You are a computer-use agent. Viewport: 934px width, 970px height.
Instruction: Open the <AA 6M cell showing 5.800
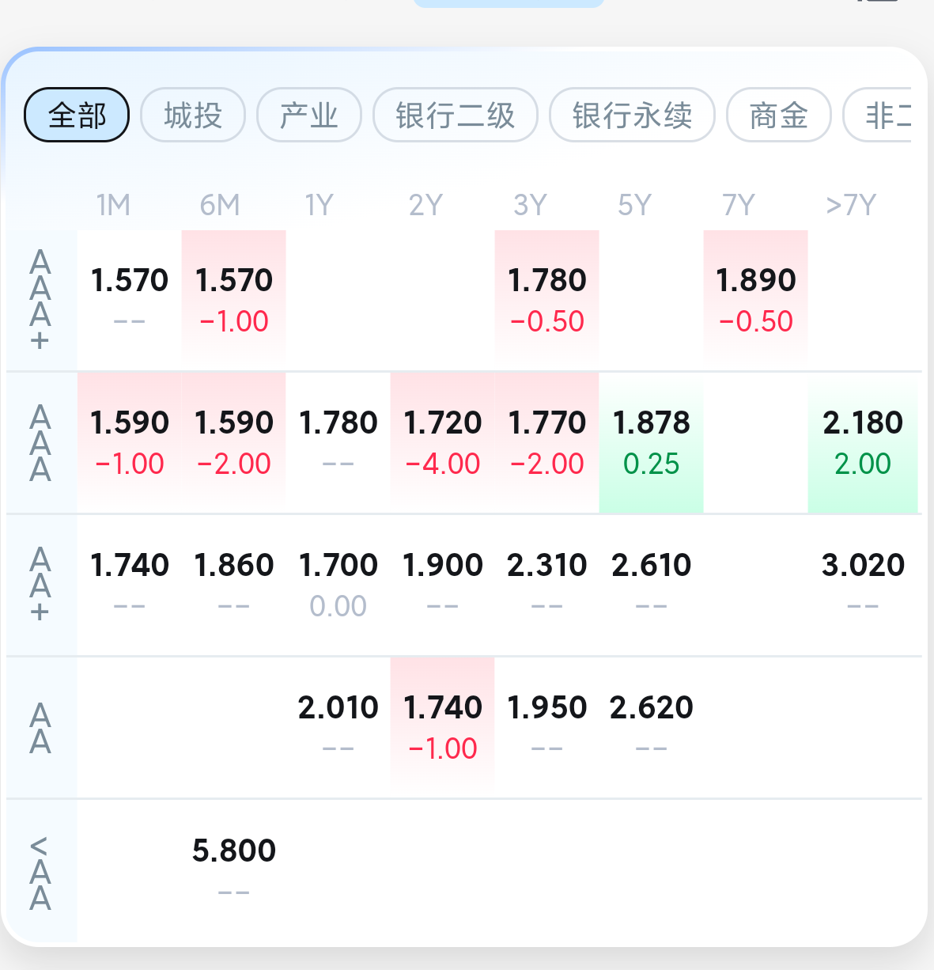click(x=234, y=870)
